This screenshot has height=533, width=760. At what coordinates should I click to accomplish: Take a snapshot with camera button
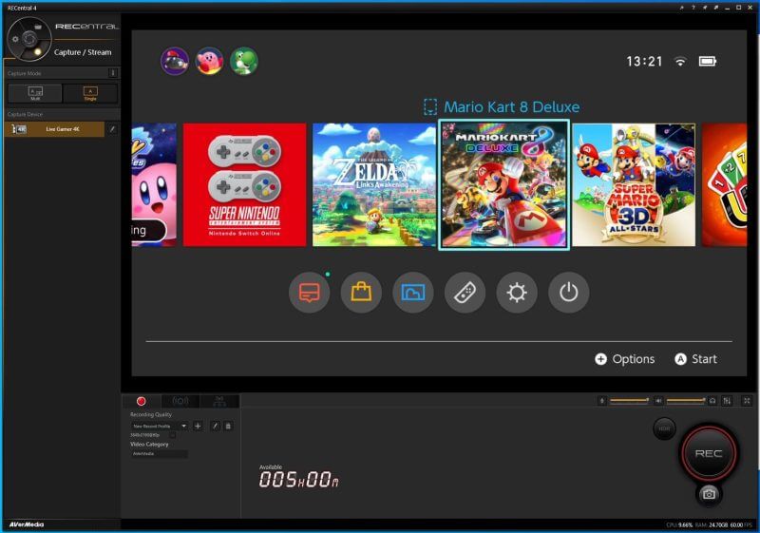tap(709, 494)
